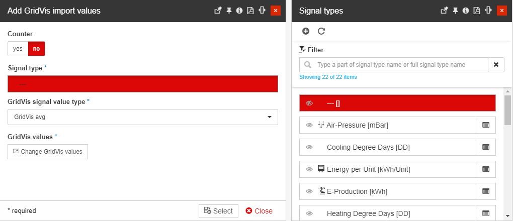Toggle width icon in Signal types header
The height and width of the screenshot is (221, 513).
point(488,11)
